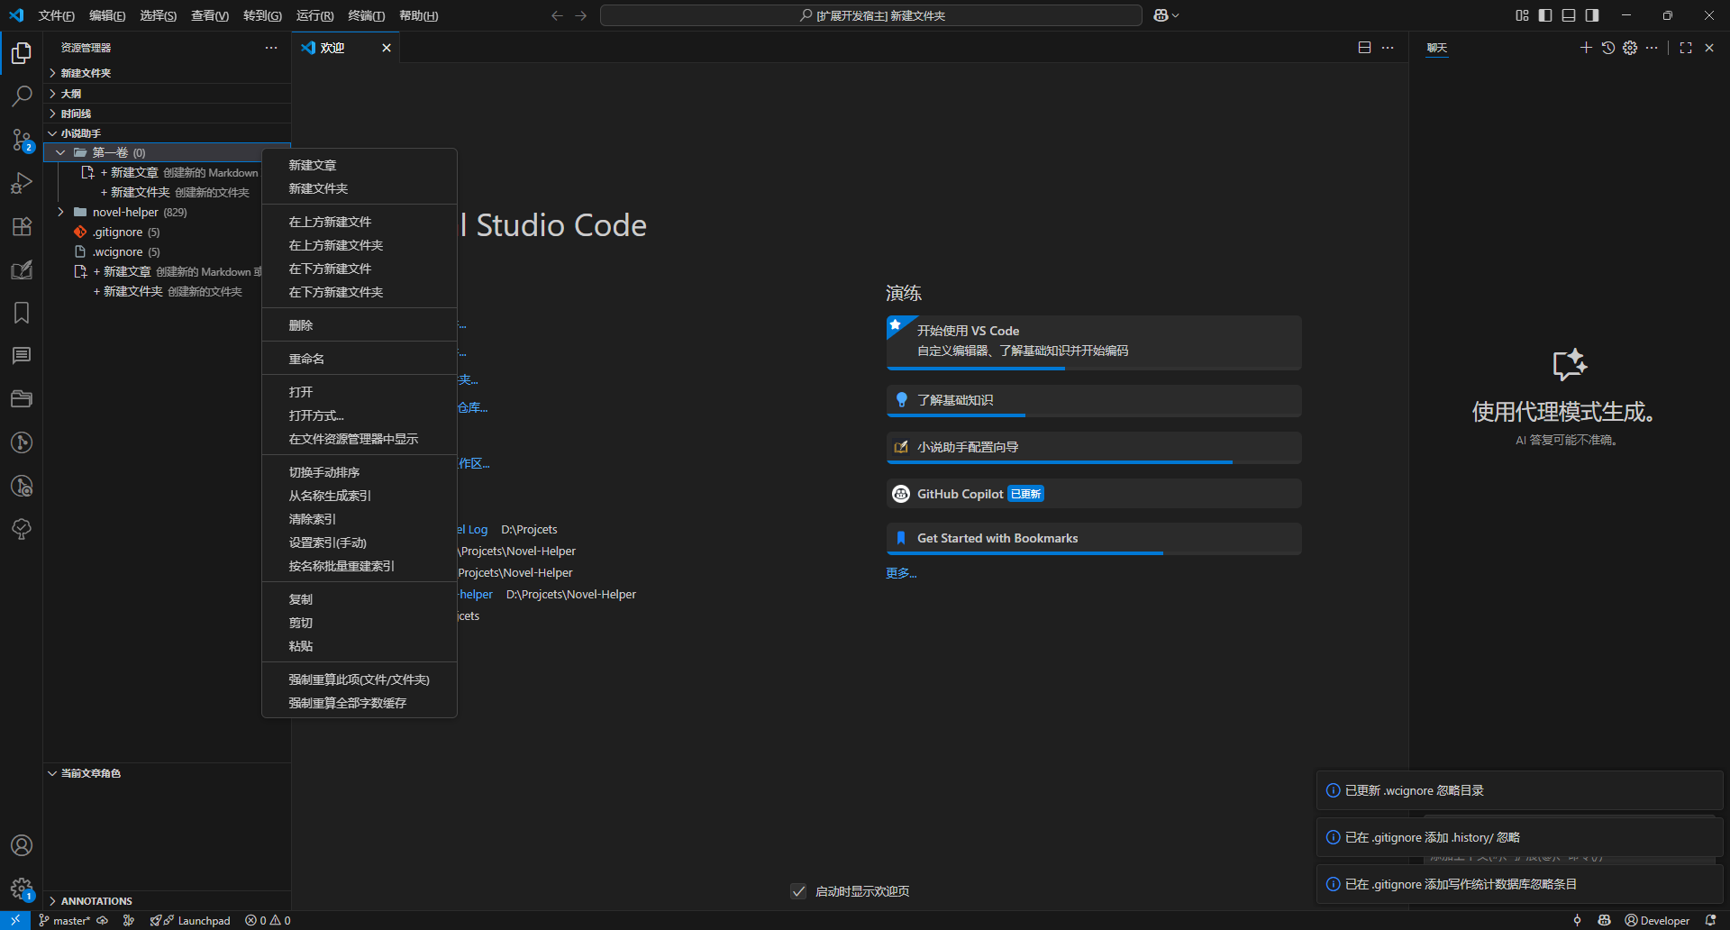Click the Accounts icon in activity bar
Viewport: 1730px width, 930px height.
click(x=22, y=845)
